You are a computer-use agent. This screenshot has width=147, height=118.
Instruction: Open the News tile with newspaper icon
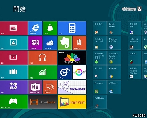(x=14, y=28)
